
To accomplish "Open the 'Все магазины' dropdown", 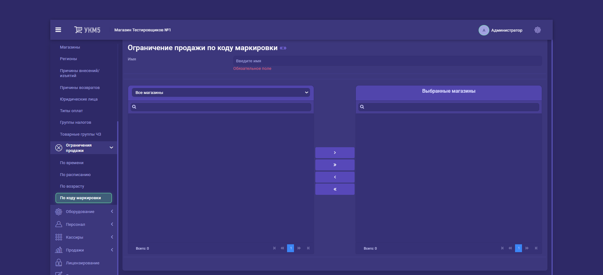I will 221,92.
